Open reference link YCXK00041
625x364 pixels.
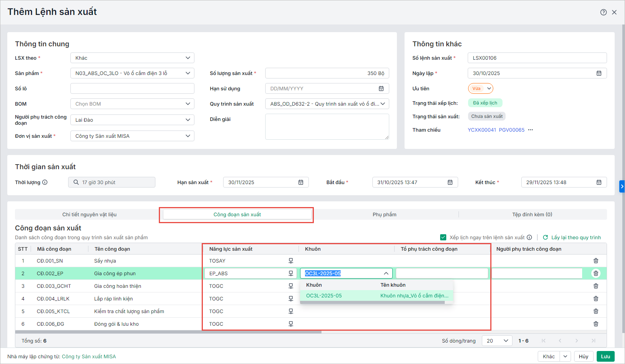(481, 130)
